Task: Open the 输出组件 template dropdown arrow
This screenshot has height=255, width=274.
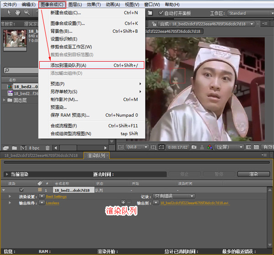Action: tap(42, 203)
